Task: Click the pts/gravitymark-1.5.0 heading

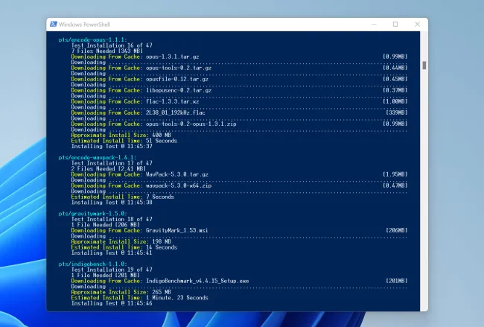Action: click(92, 214)
